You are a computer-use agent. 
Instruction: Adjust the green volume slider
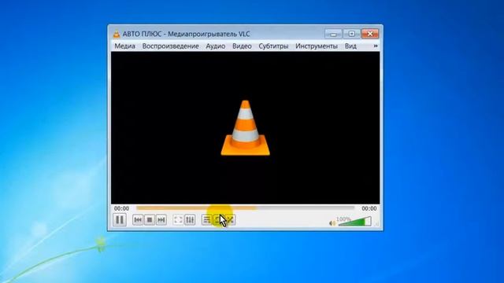(355, 222)
